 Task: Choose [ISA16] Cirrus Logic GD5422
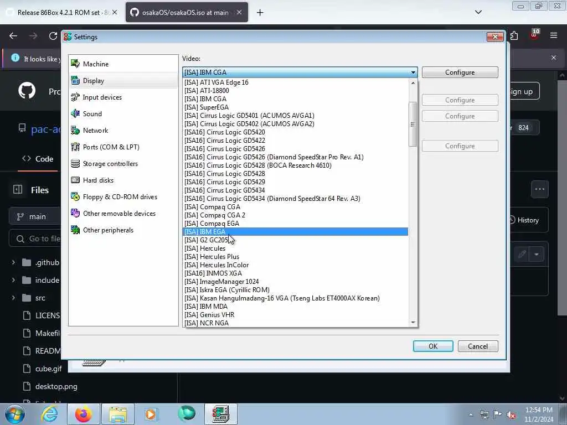[296, 140]
